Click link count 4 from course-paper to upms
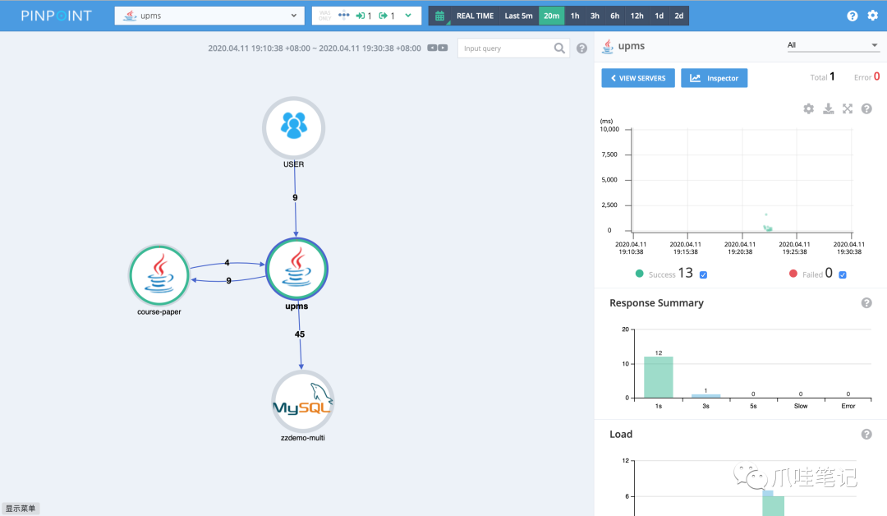Screen dimensions: 887x516 tap(227, 263)
